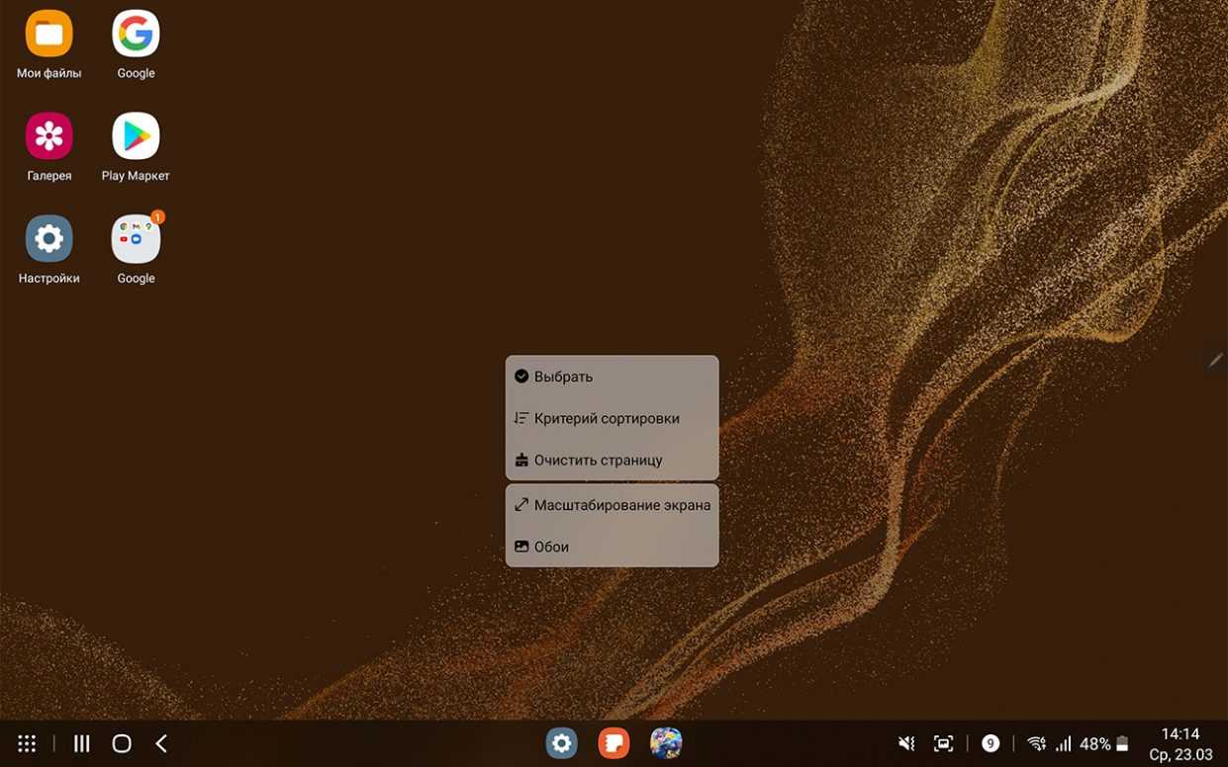Open Play Маркет from the desktop
The width and height of the screenshot is (1228, 767).
pos(136,136)
